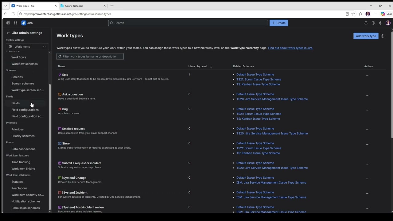Open Work item linking in the sidebar
The height and width of the screenshot is (221, 393).
click(x=23, y=169)
